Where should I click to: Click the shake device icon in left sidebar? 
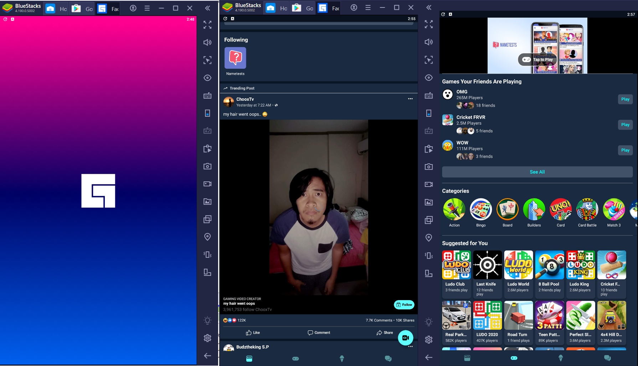pyautogui.click(x=207, y=255)
